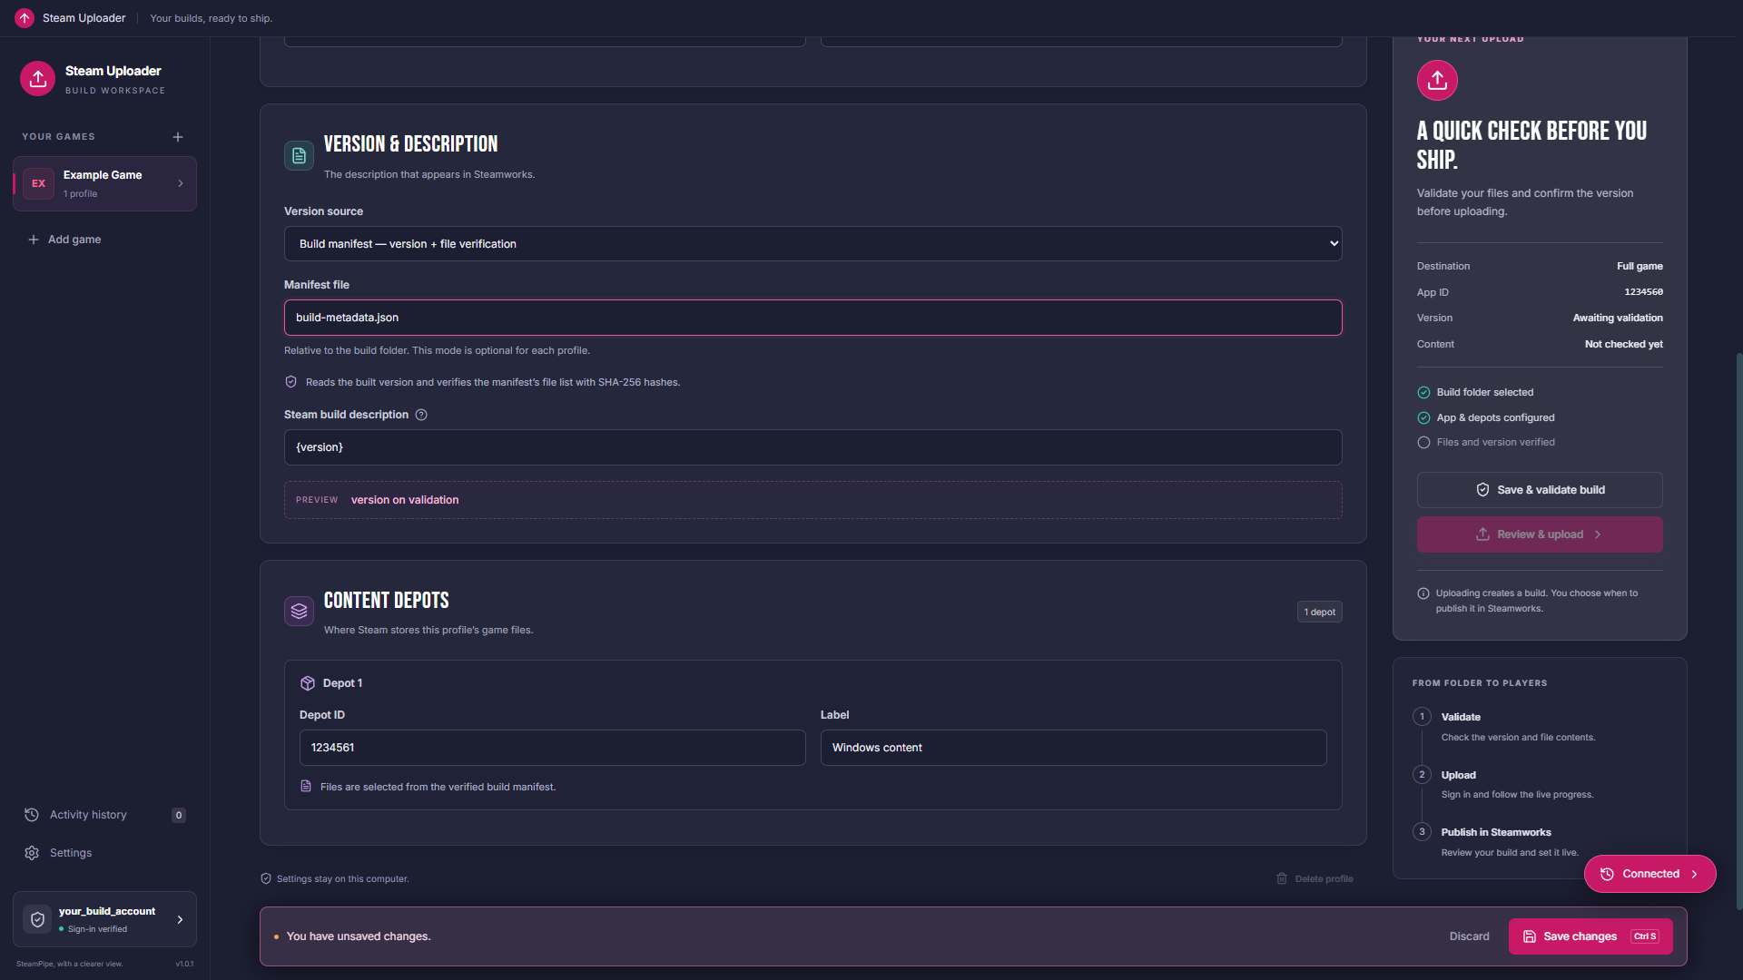Screen dimensions: 1743x980
Task: Click the Manifest file input field
Action: [812, 318]
